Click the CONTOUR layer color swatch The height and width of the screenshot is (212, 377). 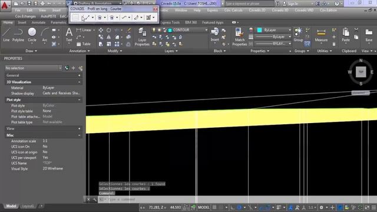[x=170, y=30]
